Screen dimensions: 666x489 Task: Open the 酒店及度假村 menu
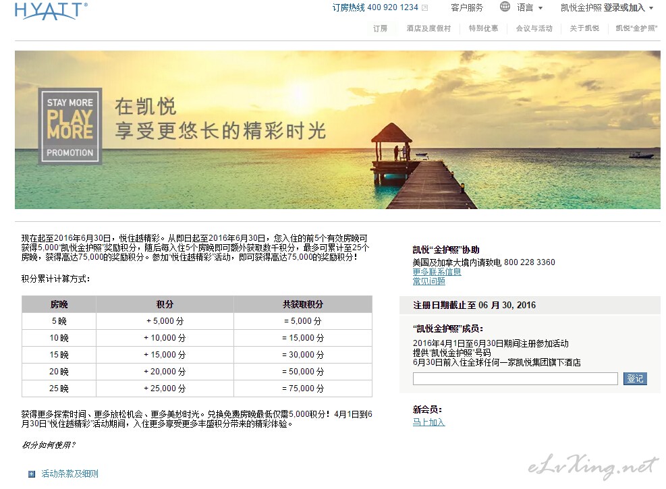tap(428, 28)
